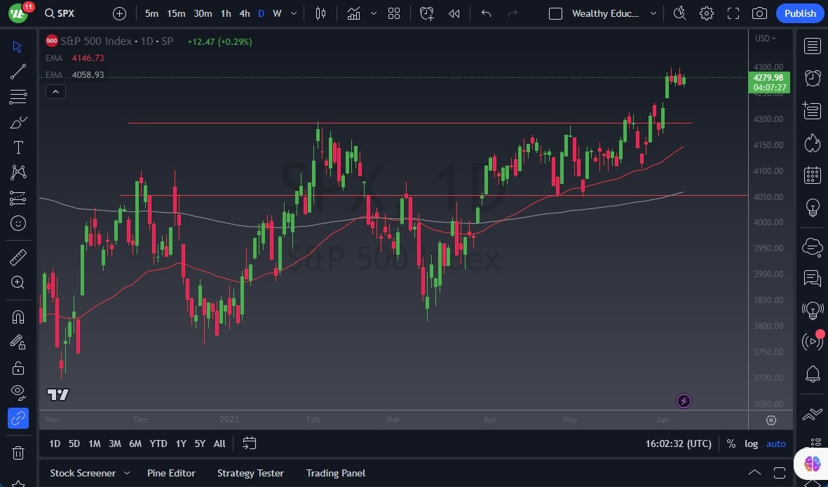
Task: Open the Alerts panel
Action: tap(812, 78)
